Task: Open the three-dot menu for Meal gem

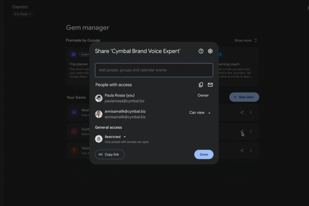Action: 251,112
